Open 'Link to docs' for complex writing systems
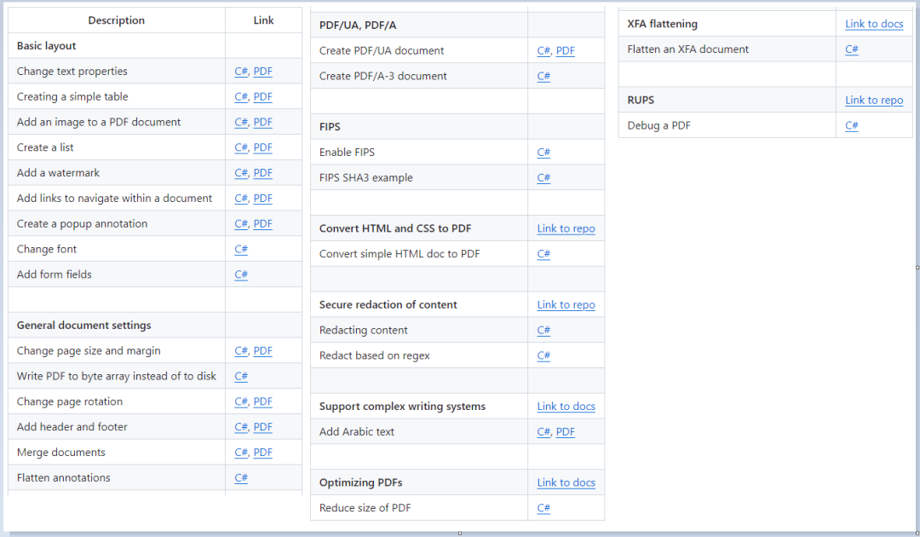 point(566,406)
